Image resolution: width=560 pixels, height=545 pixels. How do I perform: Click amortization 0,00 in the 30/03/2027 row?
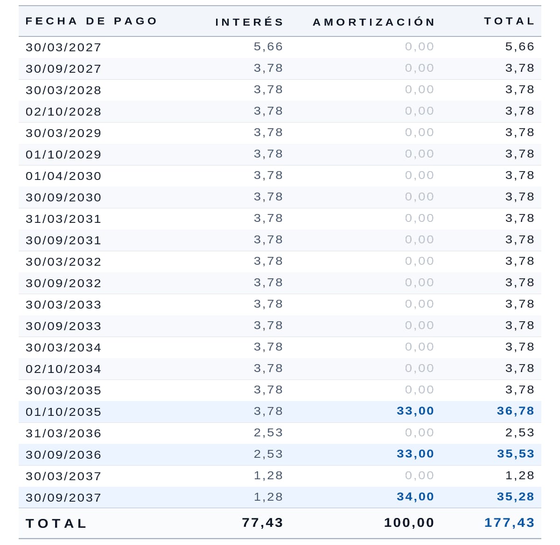pyautogui.click(x=420, y=47)
